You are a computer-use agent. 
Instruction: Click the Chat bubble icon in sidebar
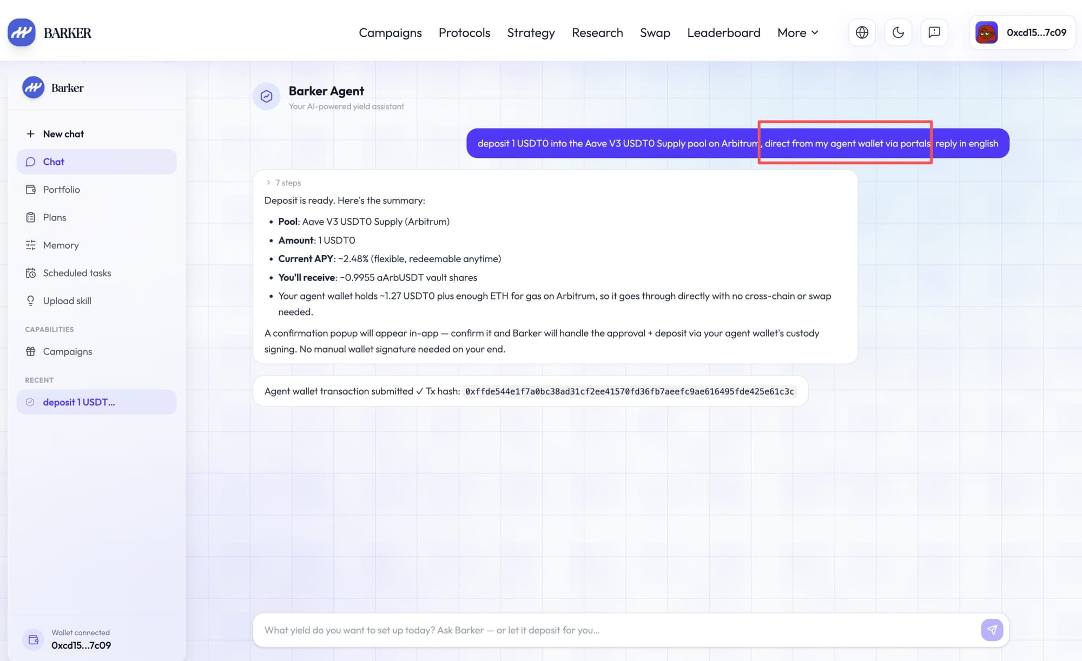click(x=30, y=162)
